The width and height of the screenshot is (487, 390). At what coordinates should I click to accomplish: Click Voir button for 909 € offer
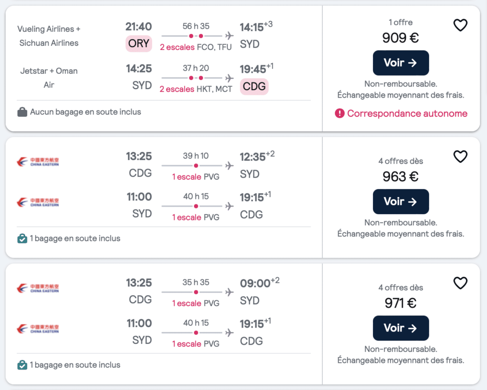click(400, 63)
